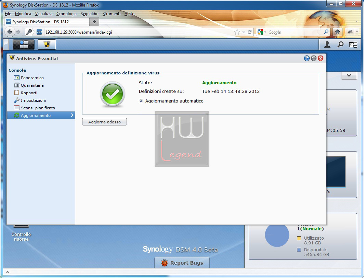This screenshot has width=364, height=278.
Task: Toggle the DSM widgets panel icon
Action: [x=353, y=45]
